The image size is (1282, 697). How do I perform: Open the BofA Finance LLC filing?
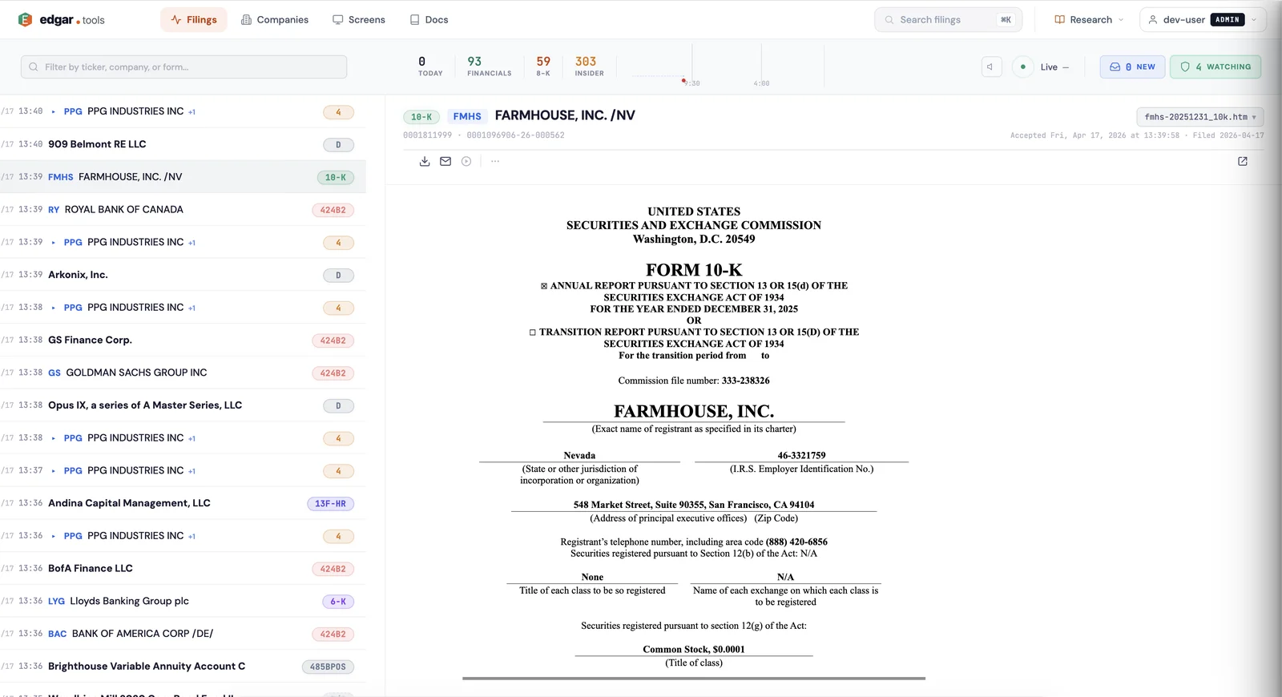click(183, 569)
